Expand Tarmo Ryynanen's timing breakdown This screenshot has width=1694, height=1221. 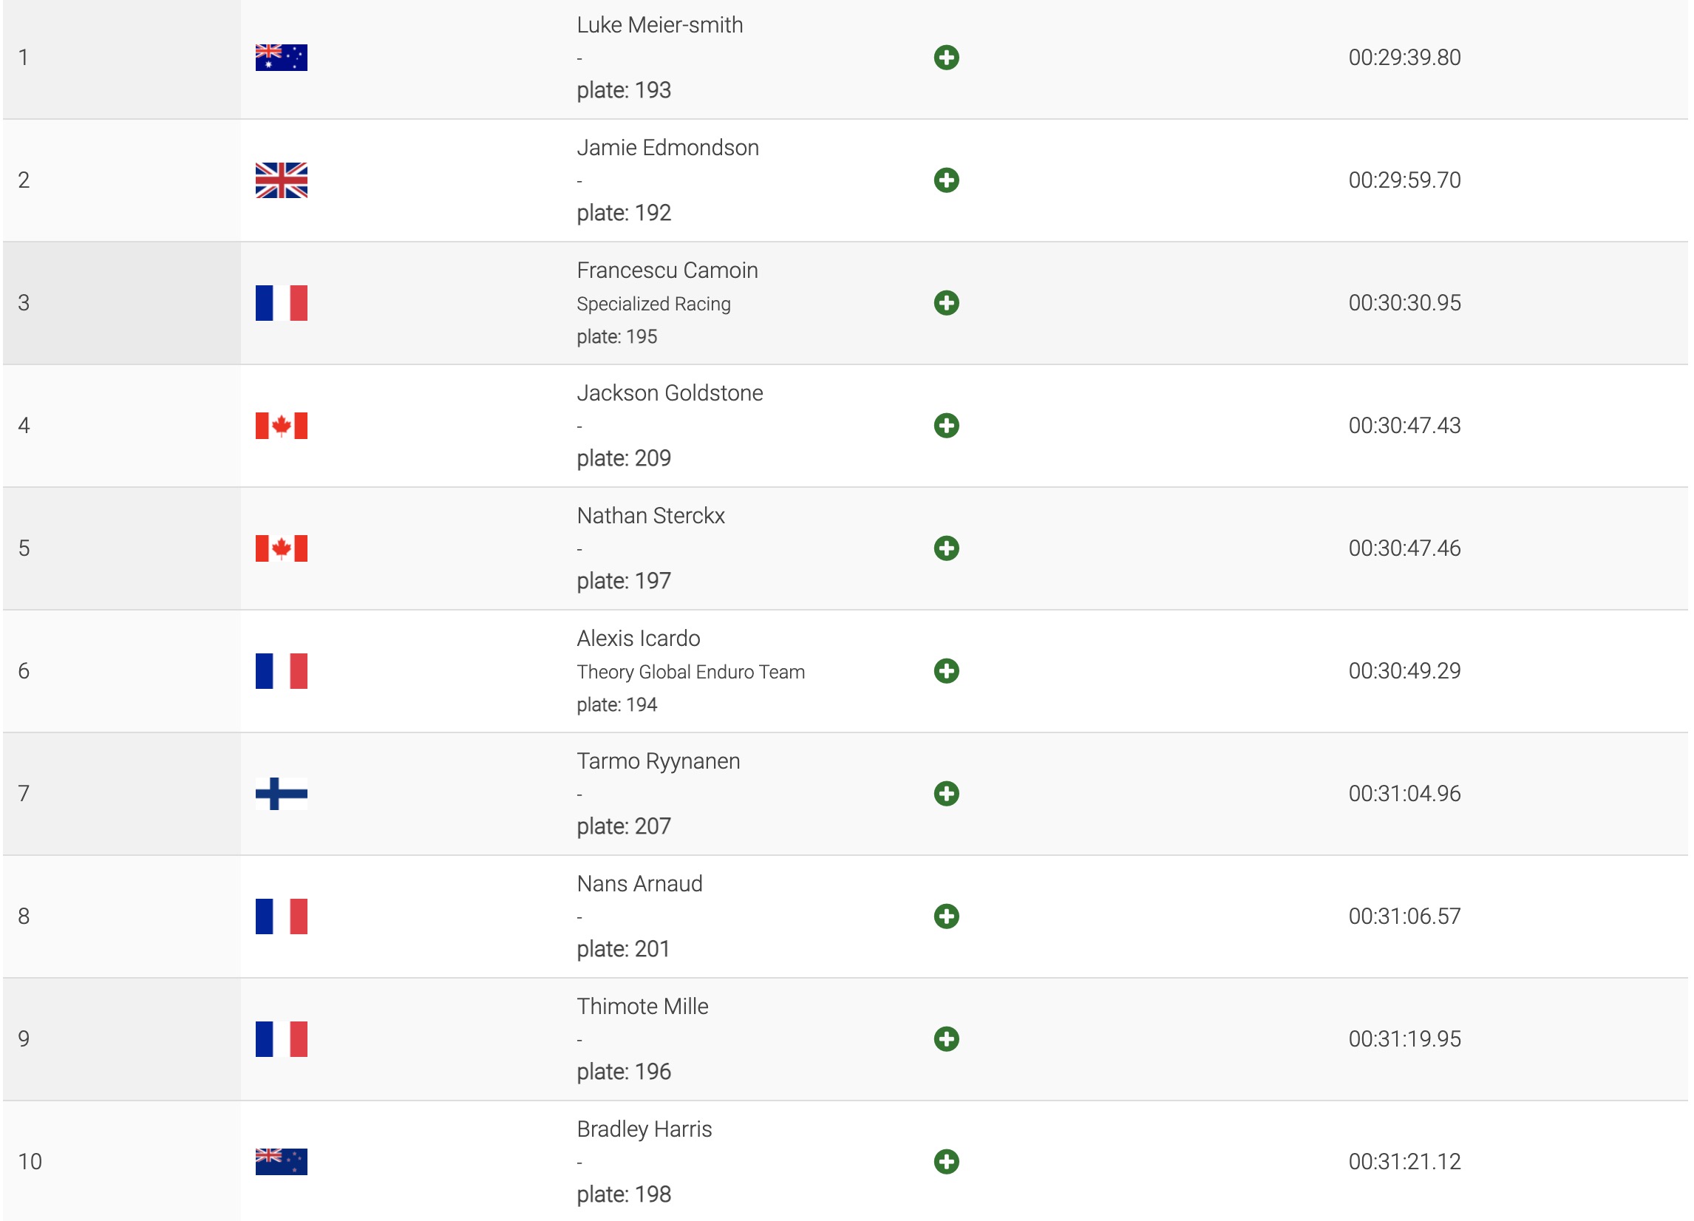pos(945,793)
